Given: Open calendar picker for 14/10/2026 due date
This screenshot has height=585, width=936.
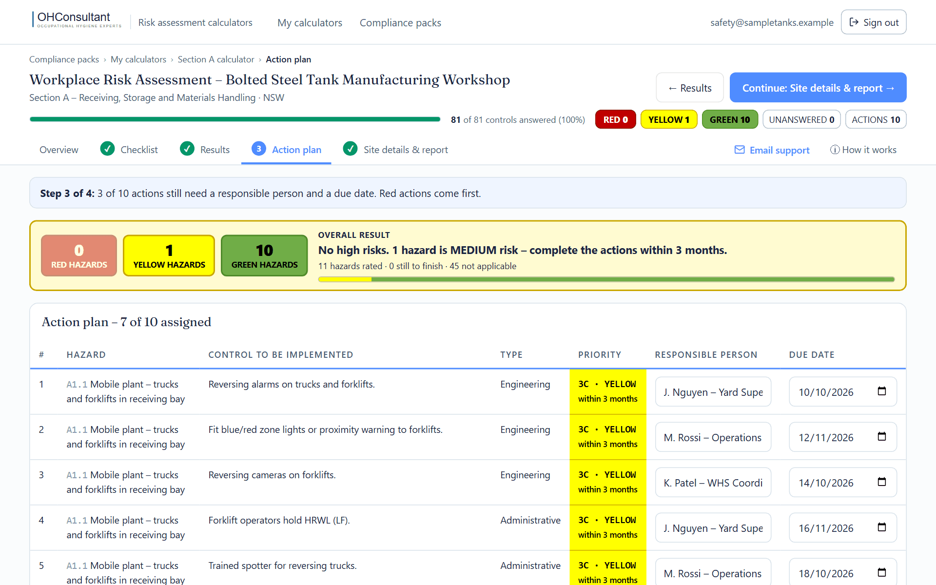Looking at the screenshot, I should [881, 482].
